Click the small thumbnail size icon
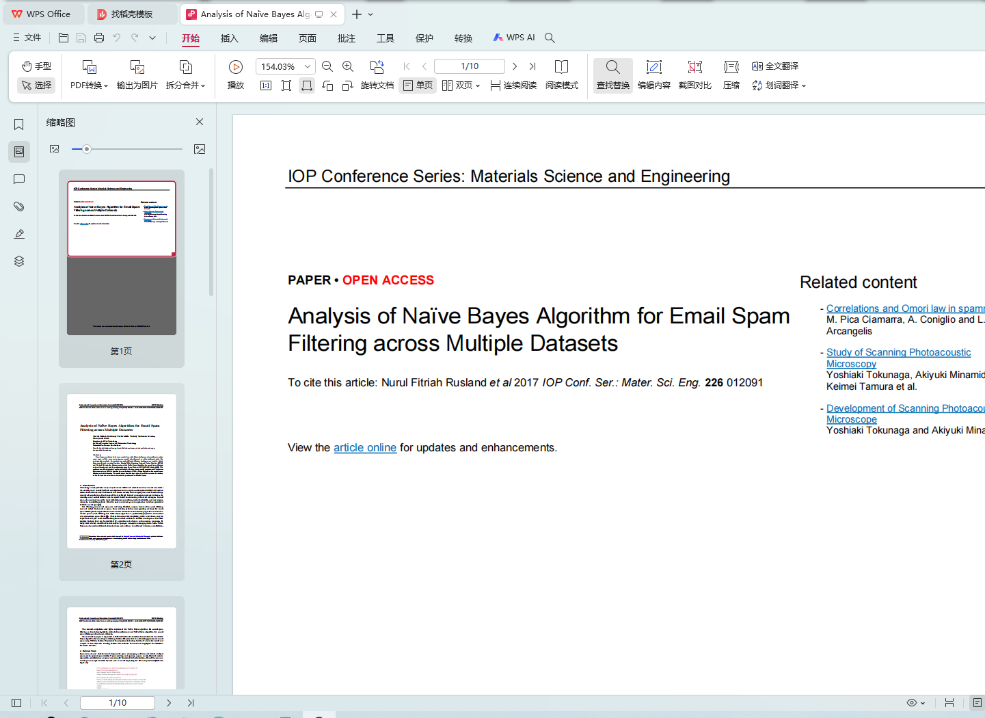 [55, 149]
